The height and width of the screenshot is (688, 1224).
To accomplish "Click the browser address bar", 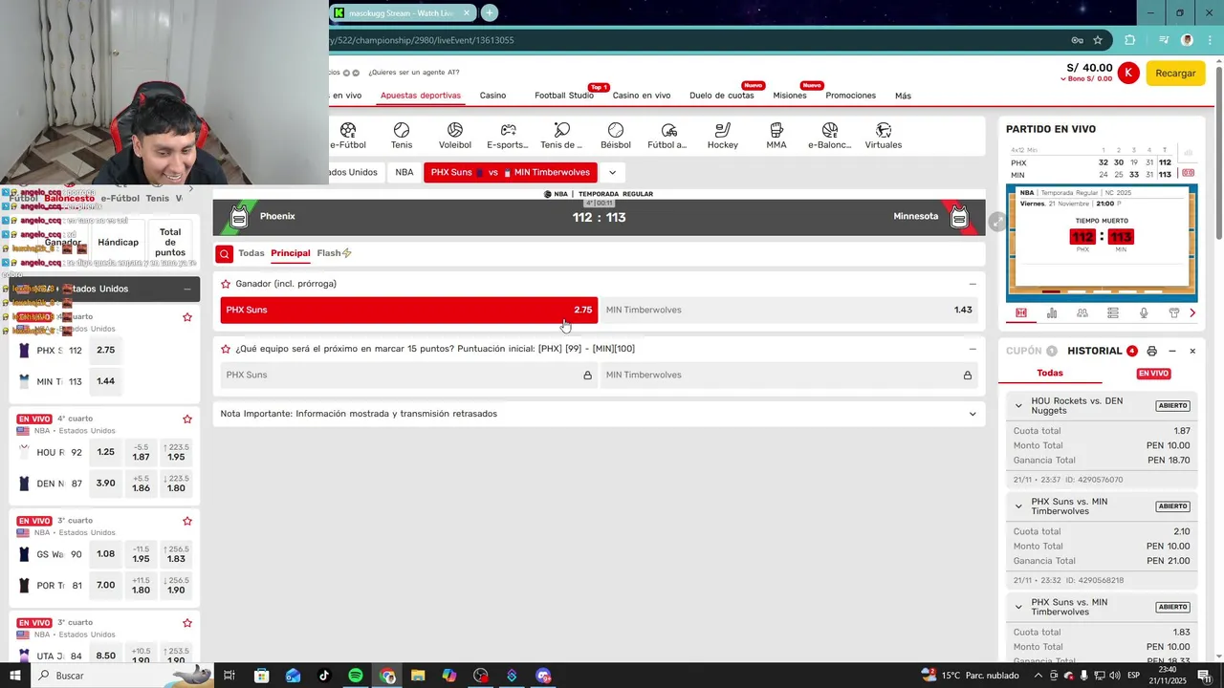I will 698,40.
